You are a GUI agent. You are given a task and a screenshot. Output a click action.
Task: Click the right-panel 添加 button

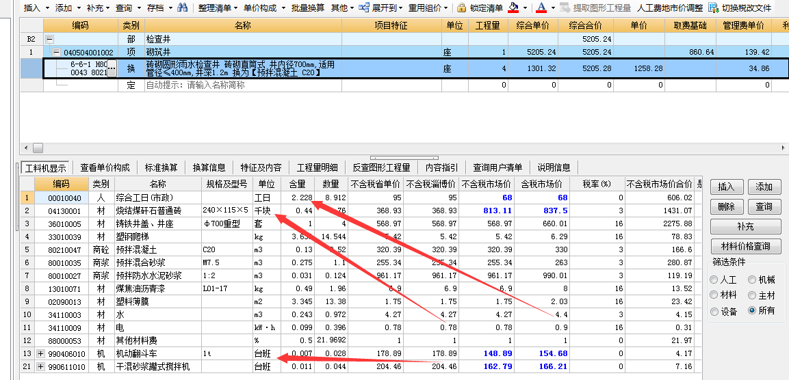(764, 187)
